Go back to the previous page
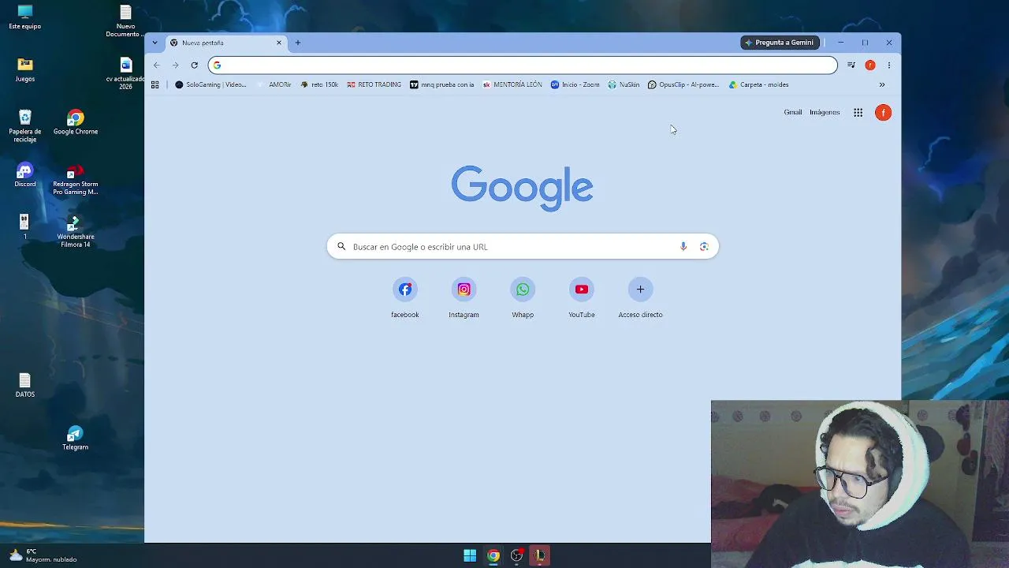This screenshot has height=568, width=1009. (157, 65)
